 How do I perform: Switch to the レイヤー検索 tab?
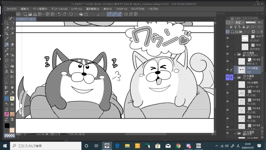point(251,18)
